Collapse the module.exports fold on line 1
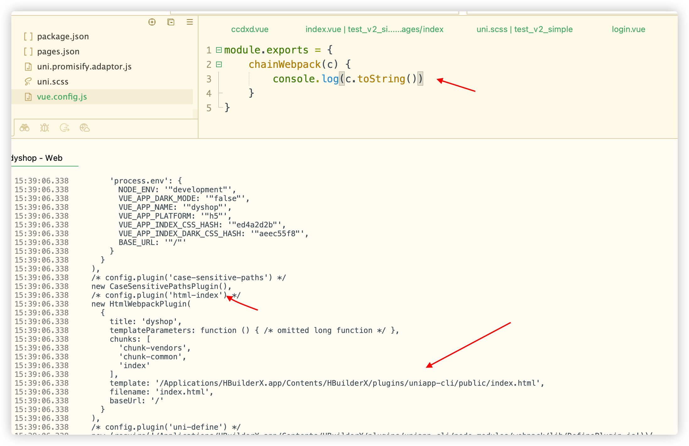This screenshot has height=446, width=689. pos(219,50)
